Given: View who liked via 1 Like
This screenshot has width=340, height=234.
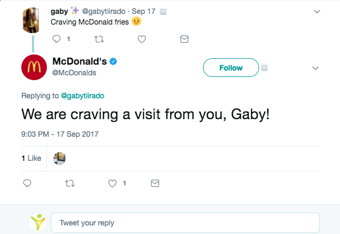Looking at the screenshot, I should point(31,158).
